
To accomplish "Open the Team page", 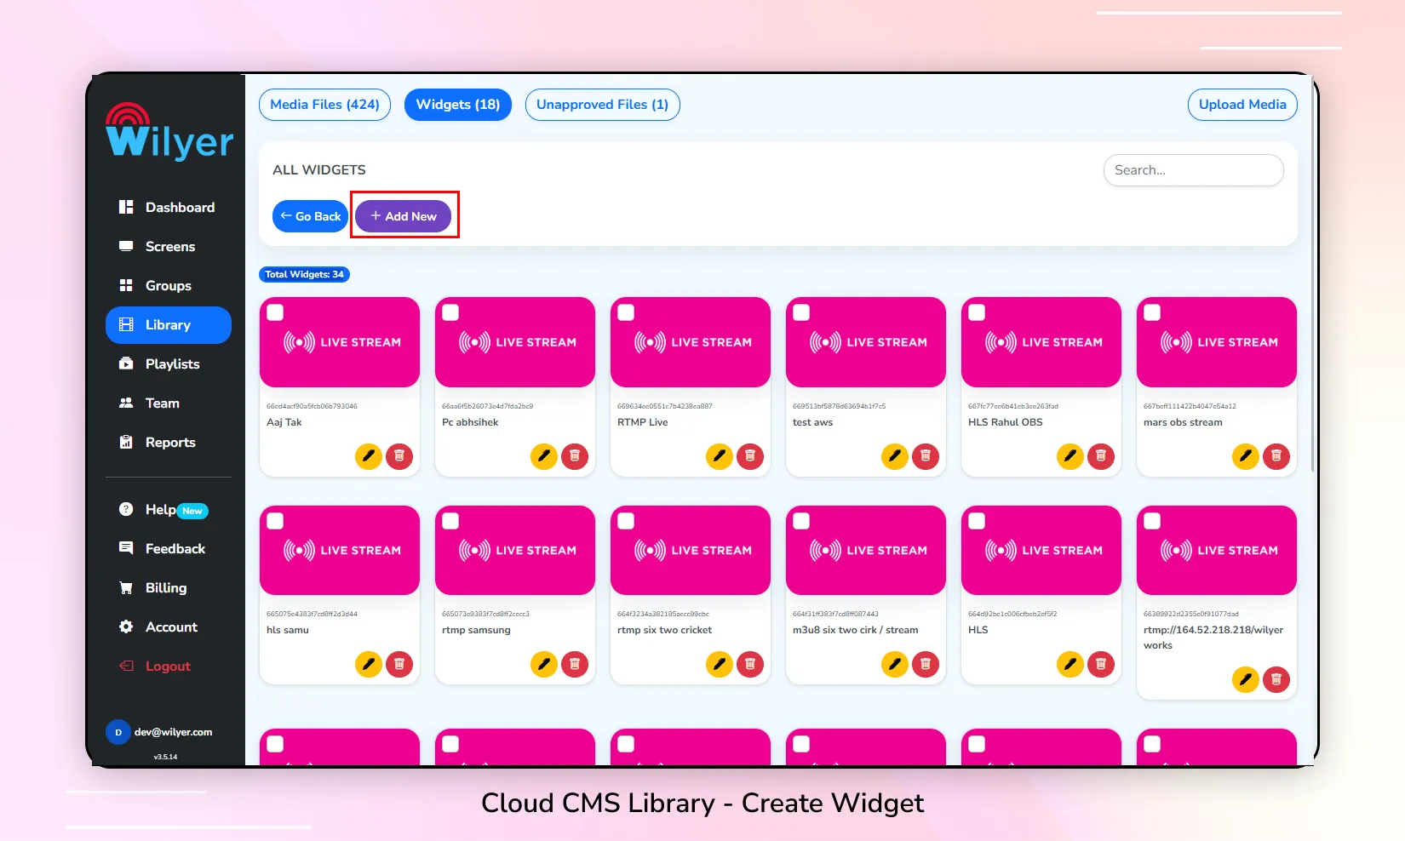I will coord(168,403).
